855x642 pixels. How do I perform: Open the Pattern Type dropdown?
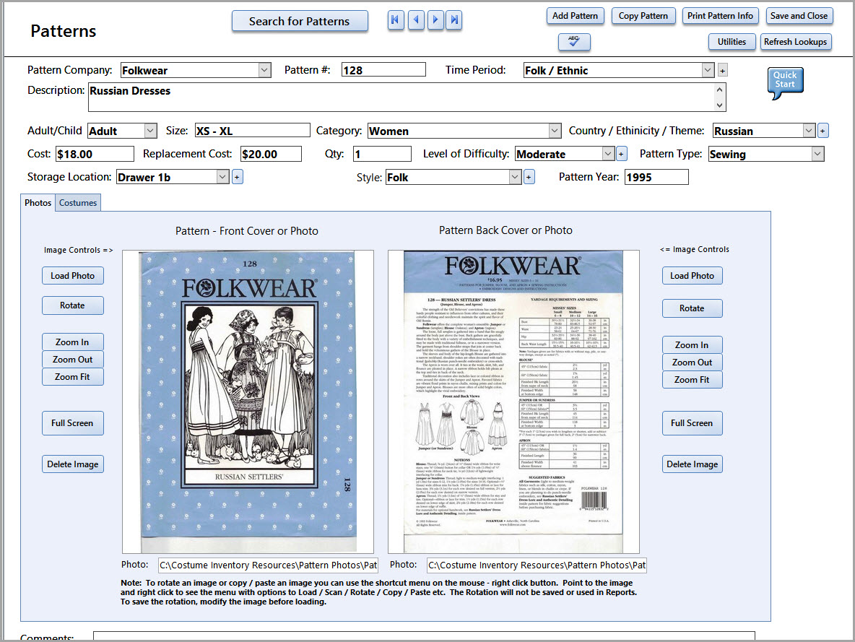click(817, 154)
